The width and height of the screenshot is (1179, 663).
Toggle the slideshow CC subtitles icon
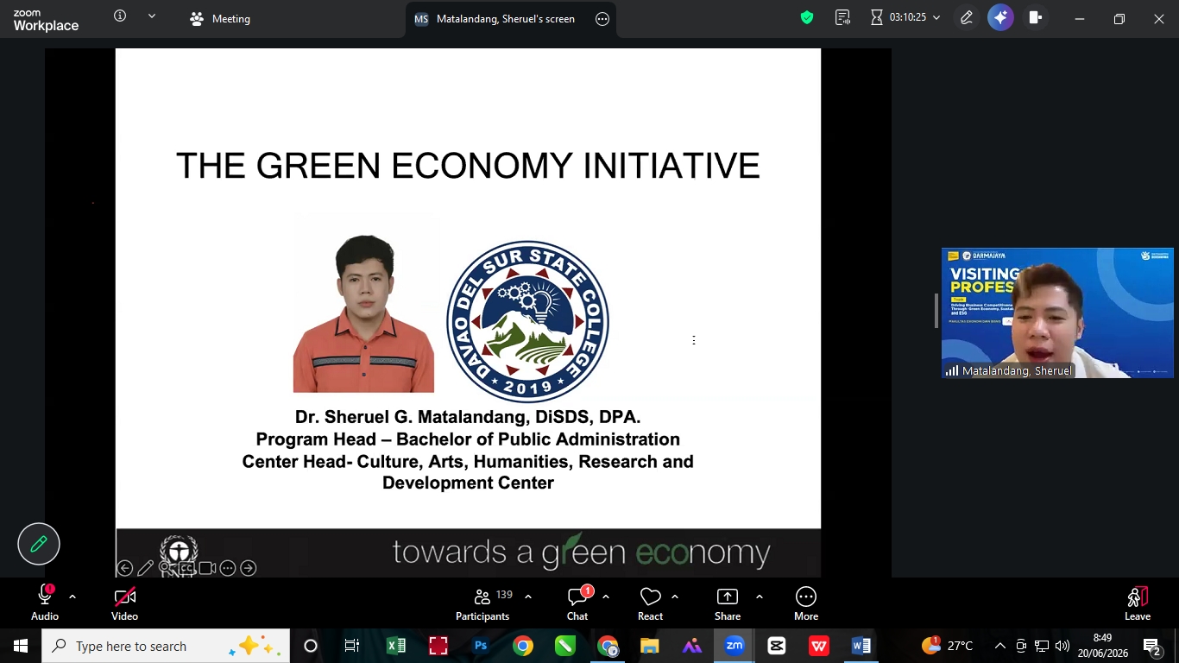coord(186,568)
